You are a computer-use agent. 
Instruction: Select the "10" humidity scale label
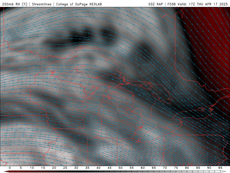[x=32, y=168]
